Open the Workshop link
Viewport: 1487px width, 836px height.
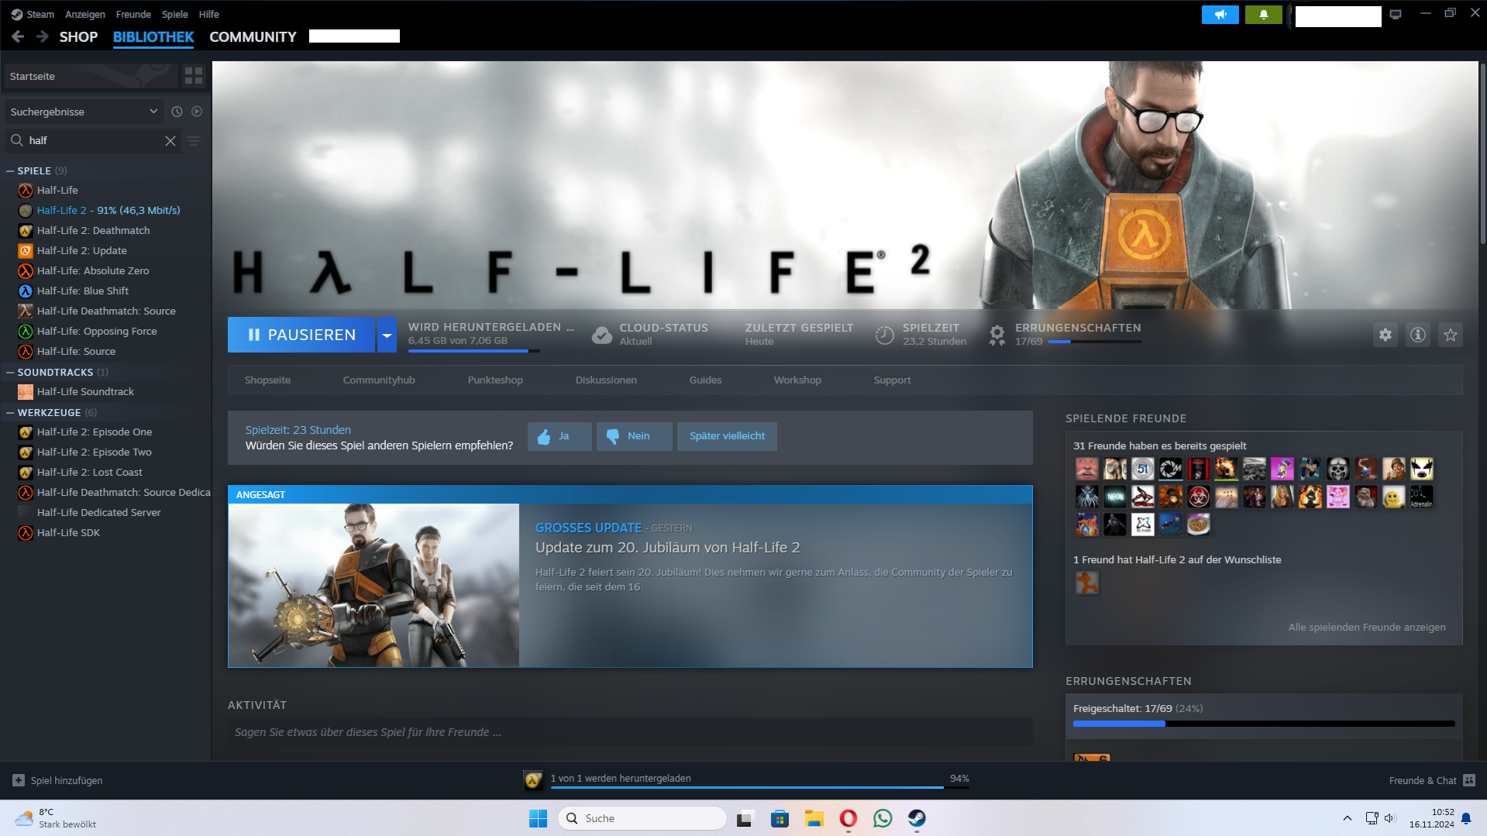click(x=797, y=380)
